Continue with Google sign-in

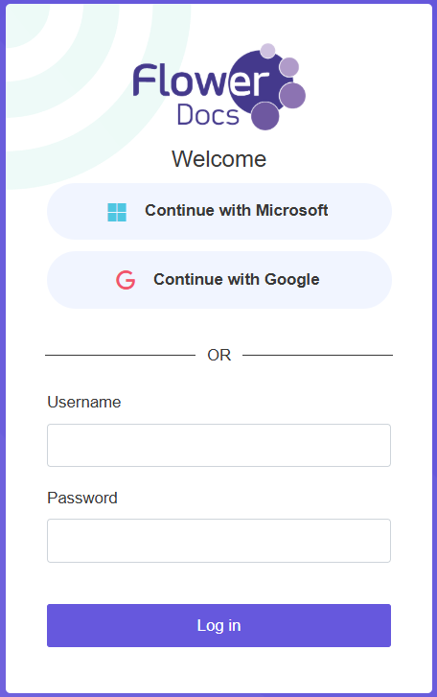(x=219, y=280)
